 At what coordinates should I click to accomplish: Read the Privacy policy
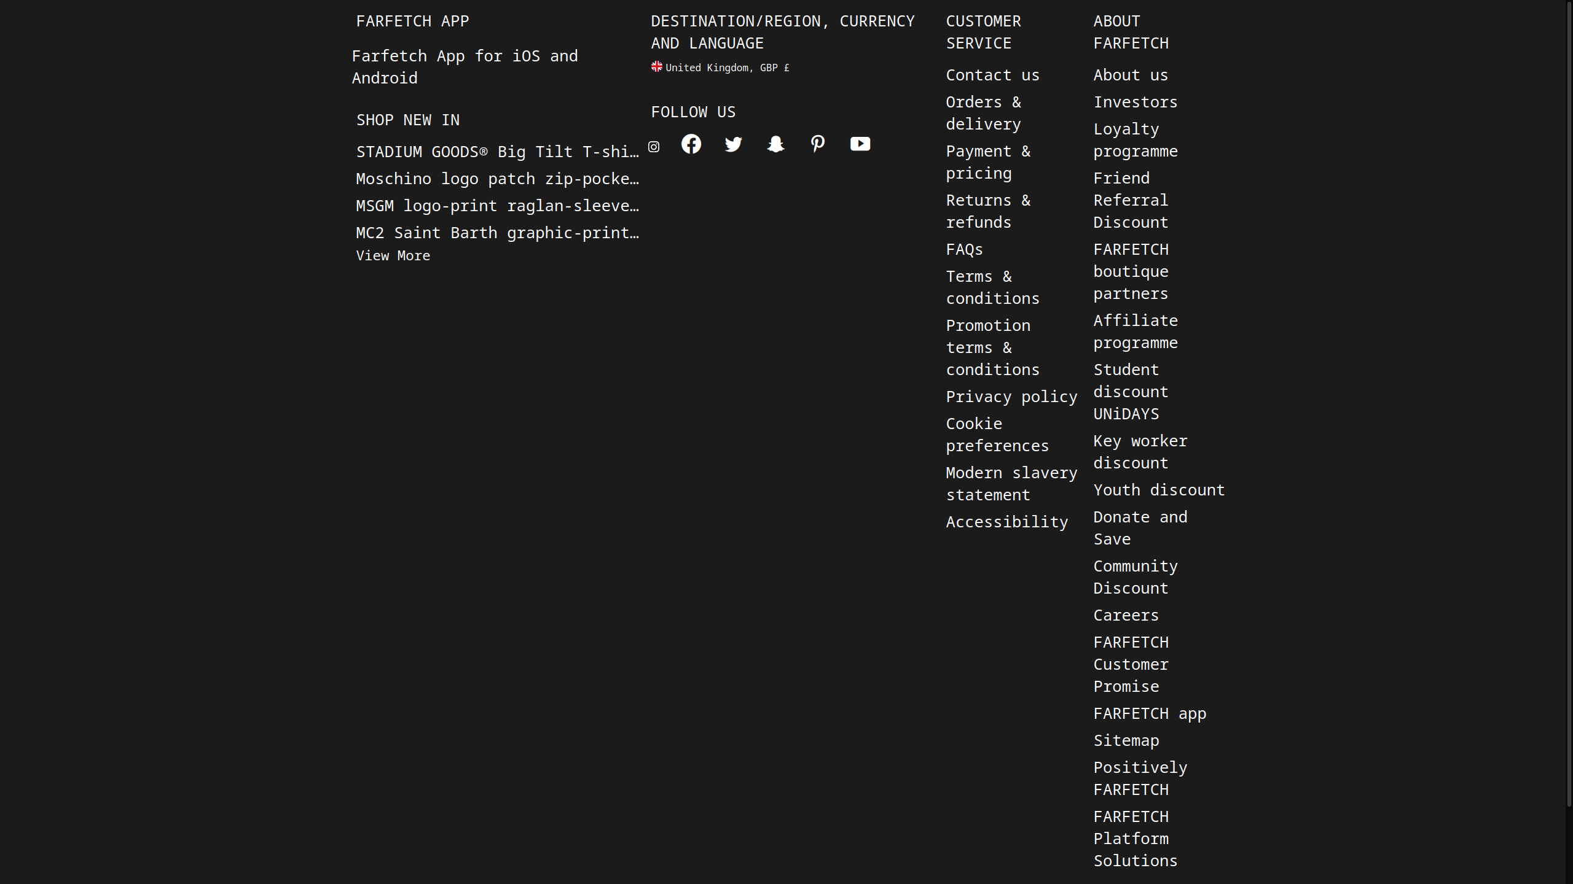click(1011, 396)
